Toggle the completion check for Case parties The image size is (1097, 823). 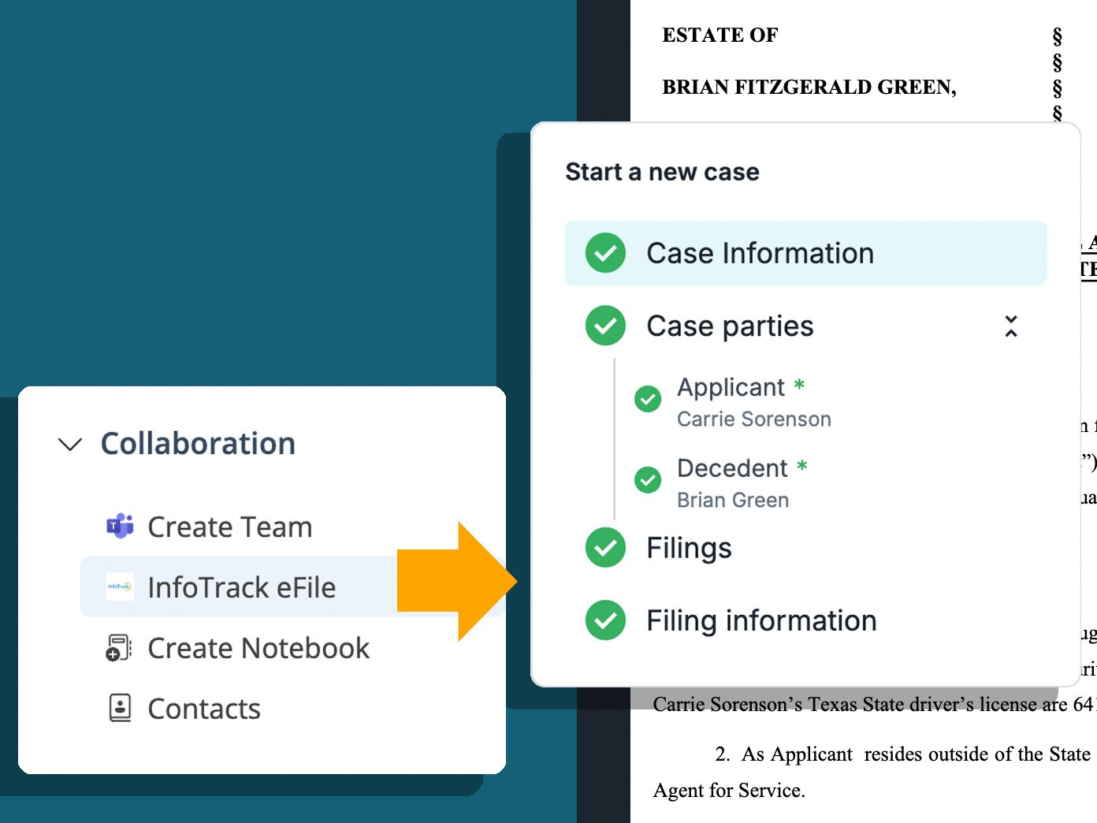point(604,326)
